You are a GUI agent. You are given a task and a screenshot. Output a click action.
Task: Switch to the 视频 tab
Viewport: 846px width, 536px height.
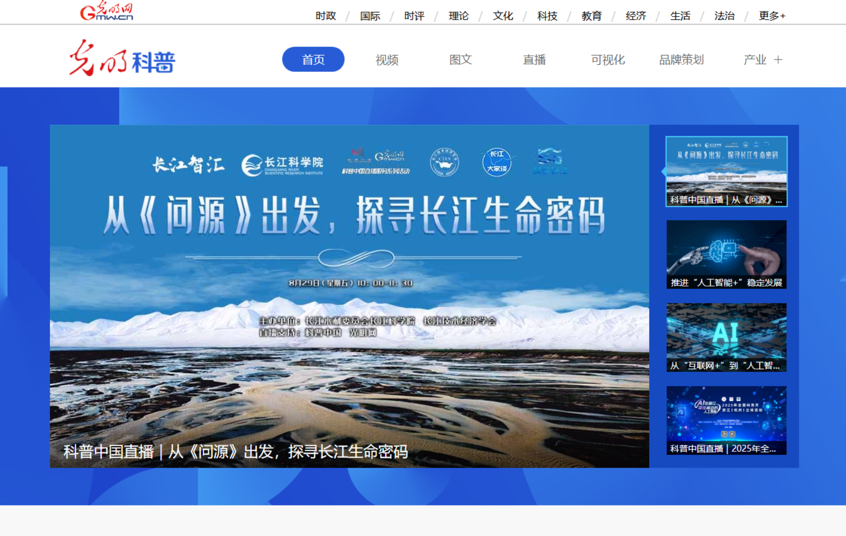[x=387, y=60]
